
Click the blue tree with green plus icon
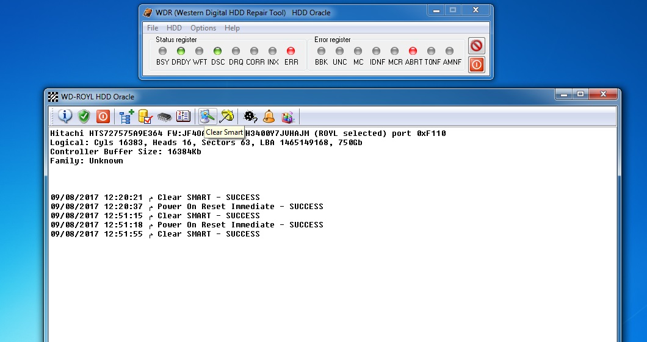click(x=126, y=116)
